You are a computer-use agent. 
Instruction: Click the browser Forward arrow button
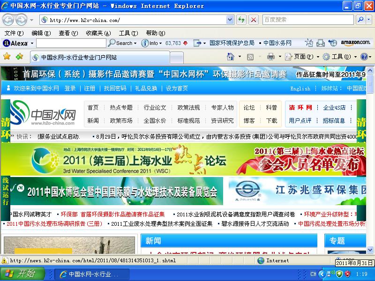[x=22, y=20]
